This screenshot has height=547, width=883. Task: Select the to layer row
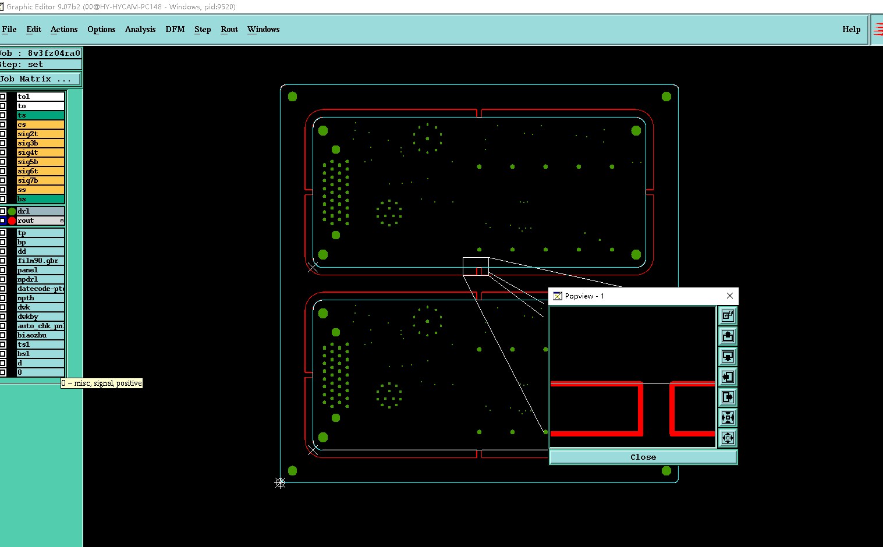[x=40, y=106]
